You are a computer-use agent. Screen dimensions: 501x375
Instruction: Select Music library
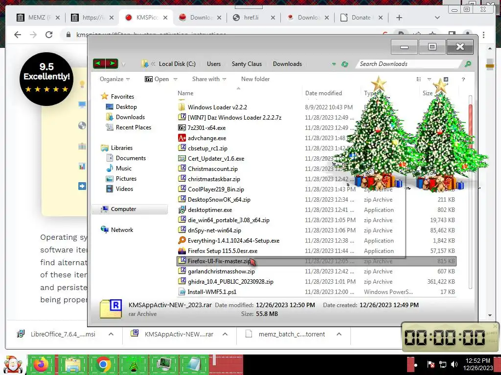118,168
